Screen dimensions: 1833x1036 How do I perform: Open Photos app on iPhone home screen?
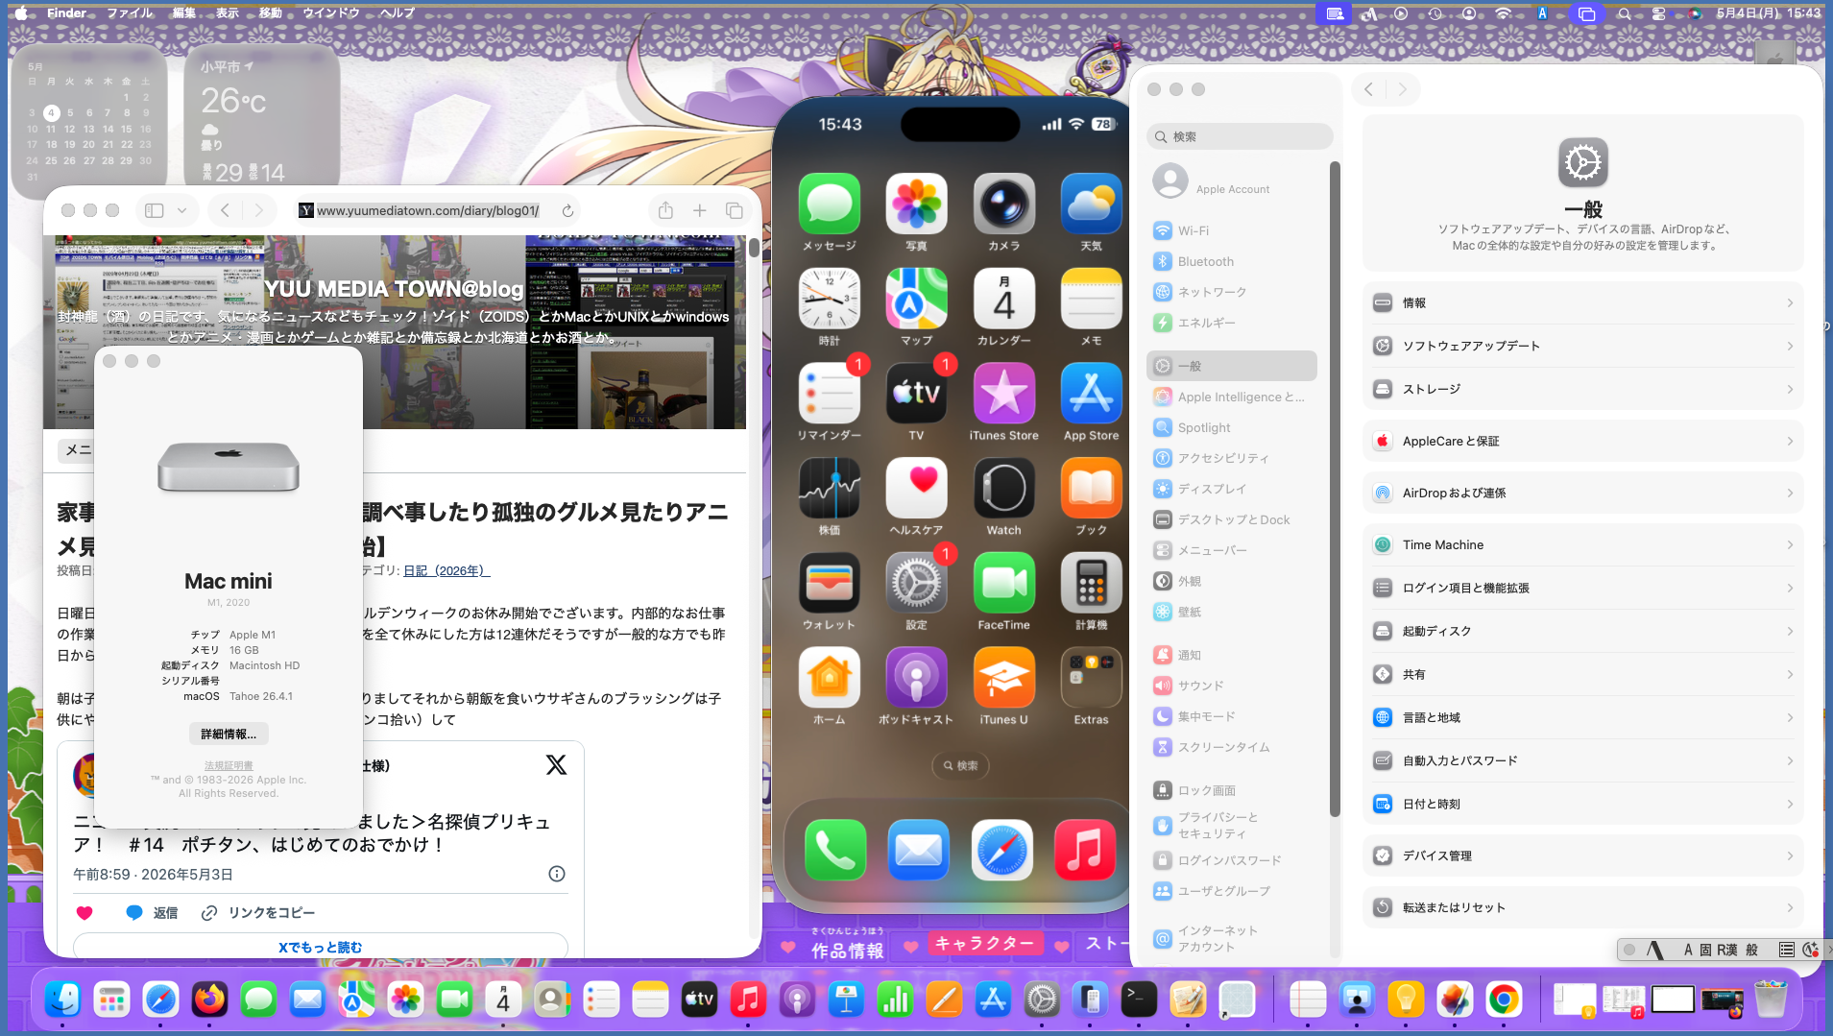[917, 204]
